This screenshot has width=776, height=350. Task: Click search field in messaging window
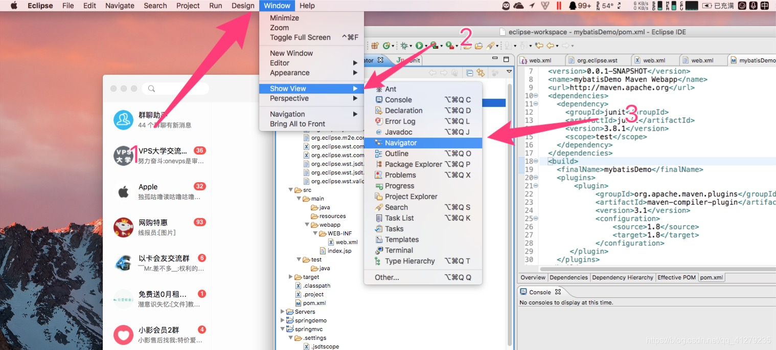pos(175,89)
